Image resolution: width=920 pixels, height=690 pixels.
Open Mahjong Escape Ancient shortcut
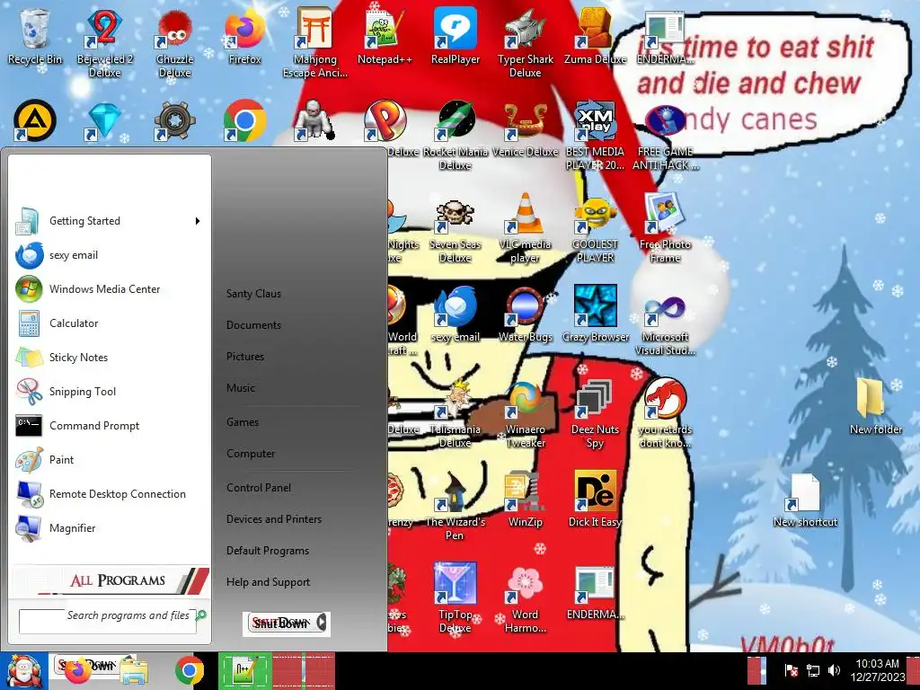pos(315,42)
